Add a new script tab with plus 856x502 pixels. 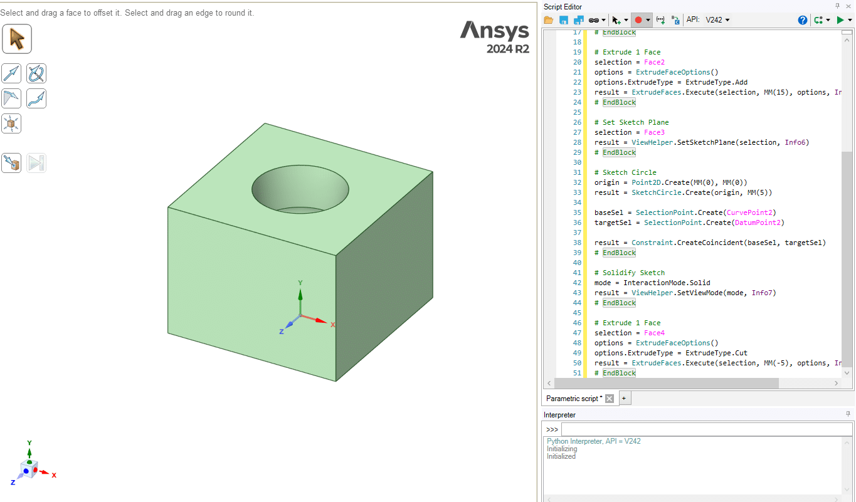coord(625,399)
